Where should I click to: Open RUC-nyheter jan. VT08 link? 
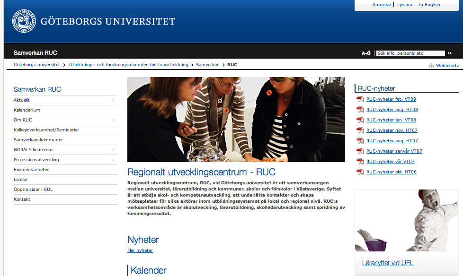(391, 120)
